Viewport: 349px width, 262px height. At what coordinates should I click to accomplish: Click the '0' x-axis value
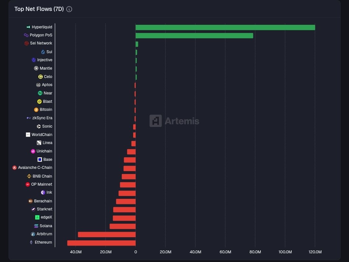point(135,252)
